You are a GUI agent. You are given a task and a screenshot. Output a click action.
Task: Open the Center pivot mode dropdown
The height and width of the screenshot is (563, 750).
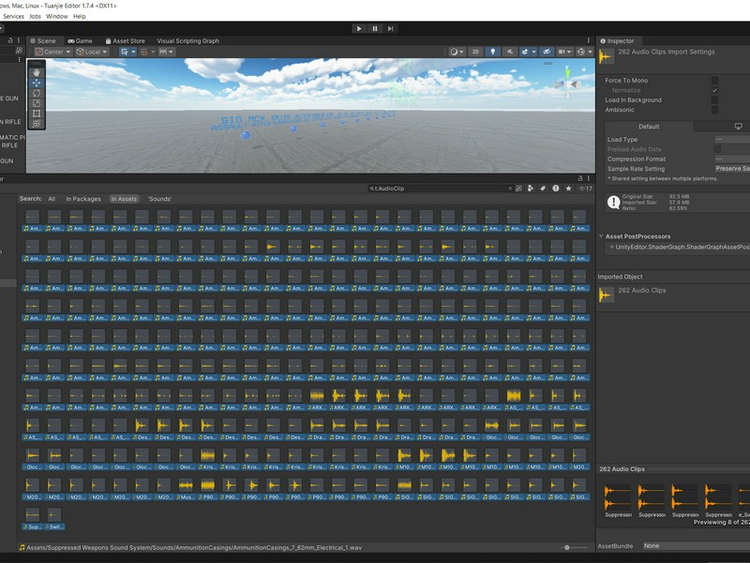point(53,52)
